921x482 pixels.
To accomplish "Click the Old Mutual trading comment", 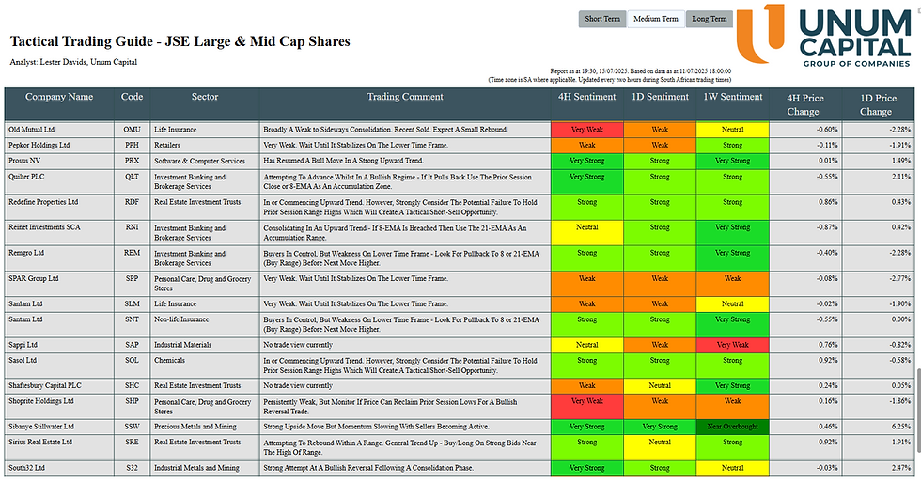I will click(385, 129).
